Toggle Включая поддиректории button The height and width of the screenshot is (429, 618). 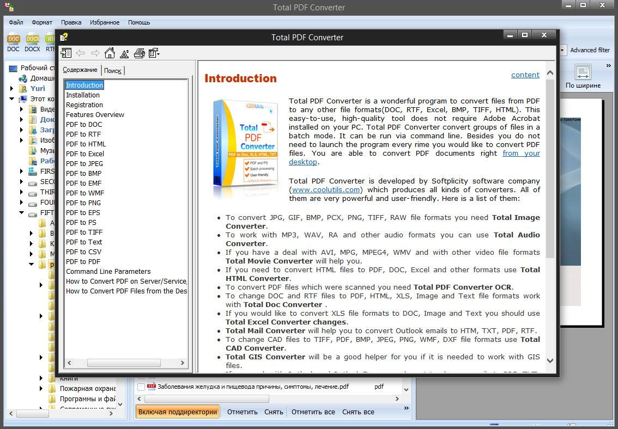point(178,412)
